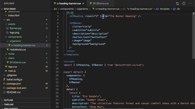Collapse the SFUI-DEMO root folder
This screenshot has width=195, height=109.
coord(2,9)
